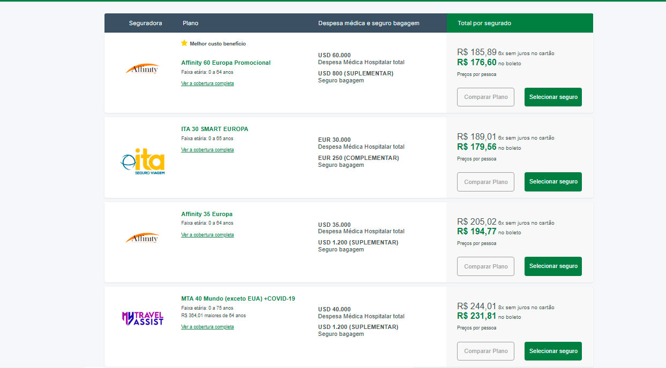Click the Total por segurado column header
This screenshot has width=666, height=368.
click(484, 24)
